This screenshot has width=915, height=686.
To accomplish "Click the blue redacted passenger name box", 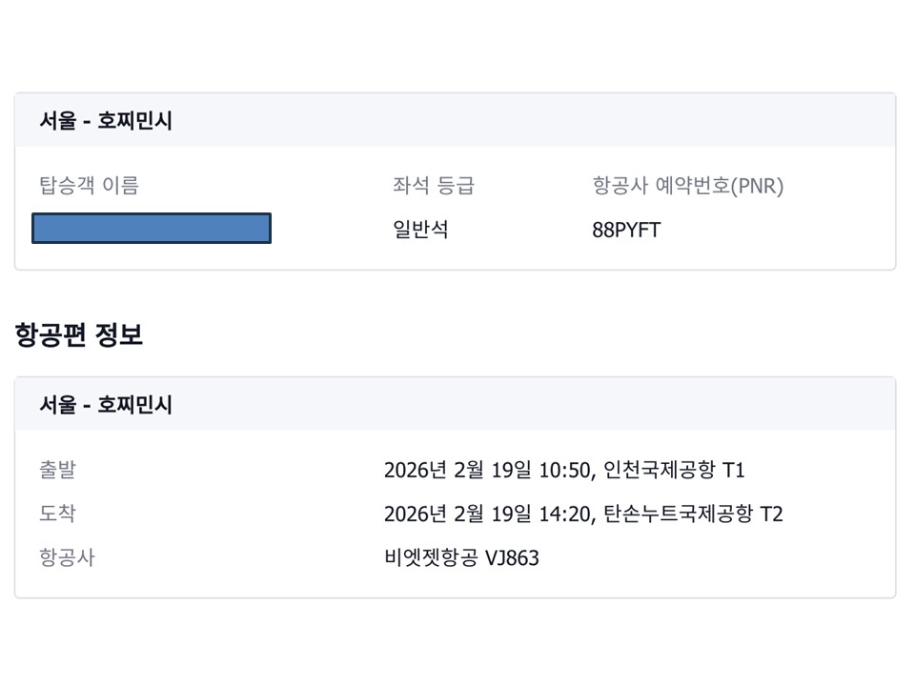I will (152, 229).
